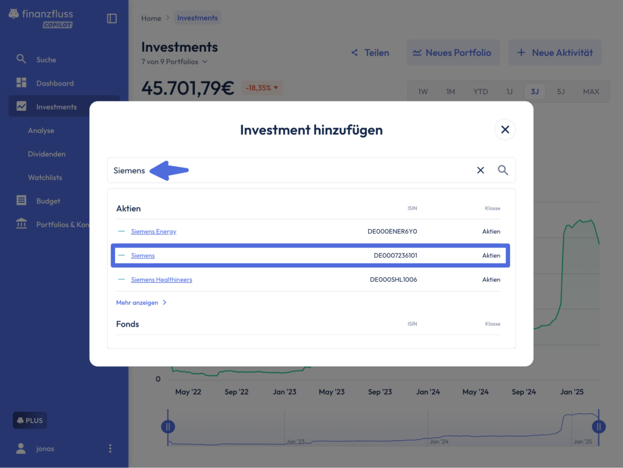Open the three-dot menu next to jonas

tap(110, 448)
